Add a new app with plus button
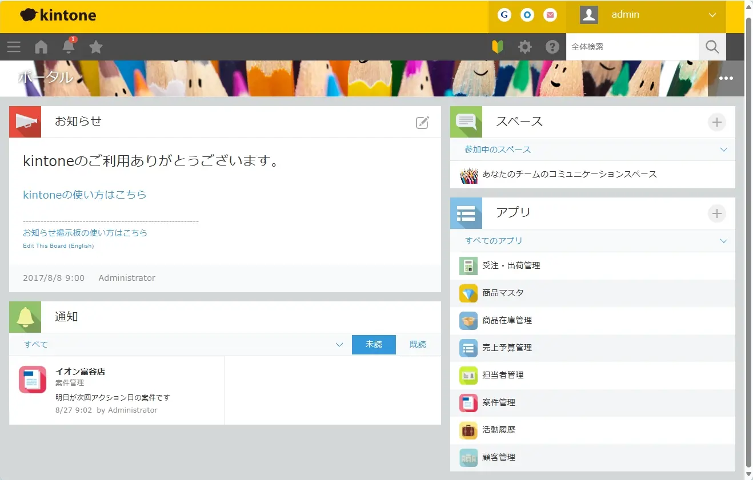 717,213
